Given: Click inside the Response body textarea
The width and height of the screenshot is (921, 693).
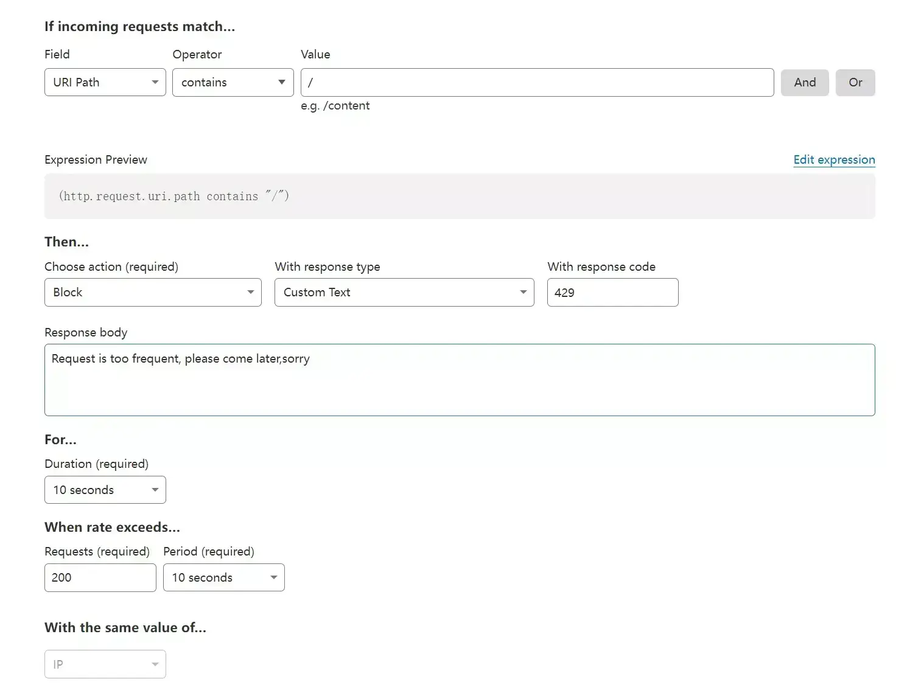Looking at the screenshot, I should pyautogui.click(x=460, y=380).
